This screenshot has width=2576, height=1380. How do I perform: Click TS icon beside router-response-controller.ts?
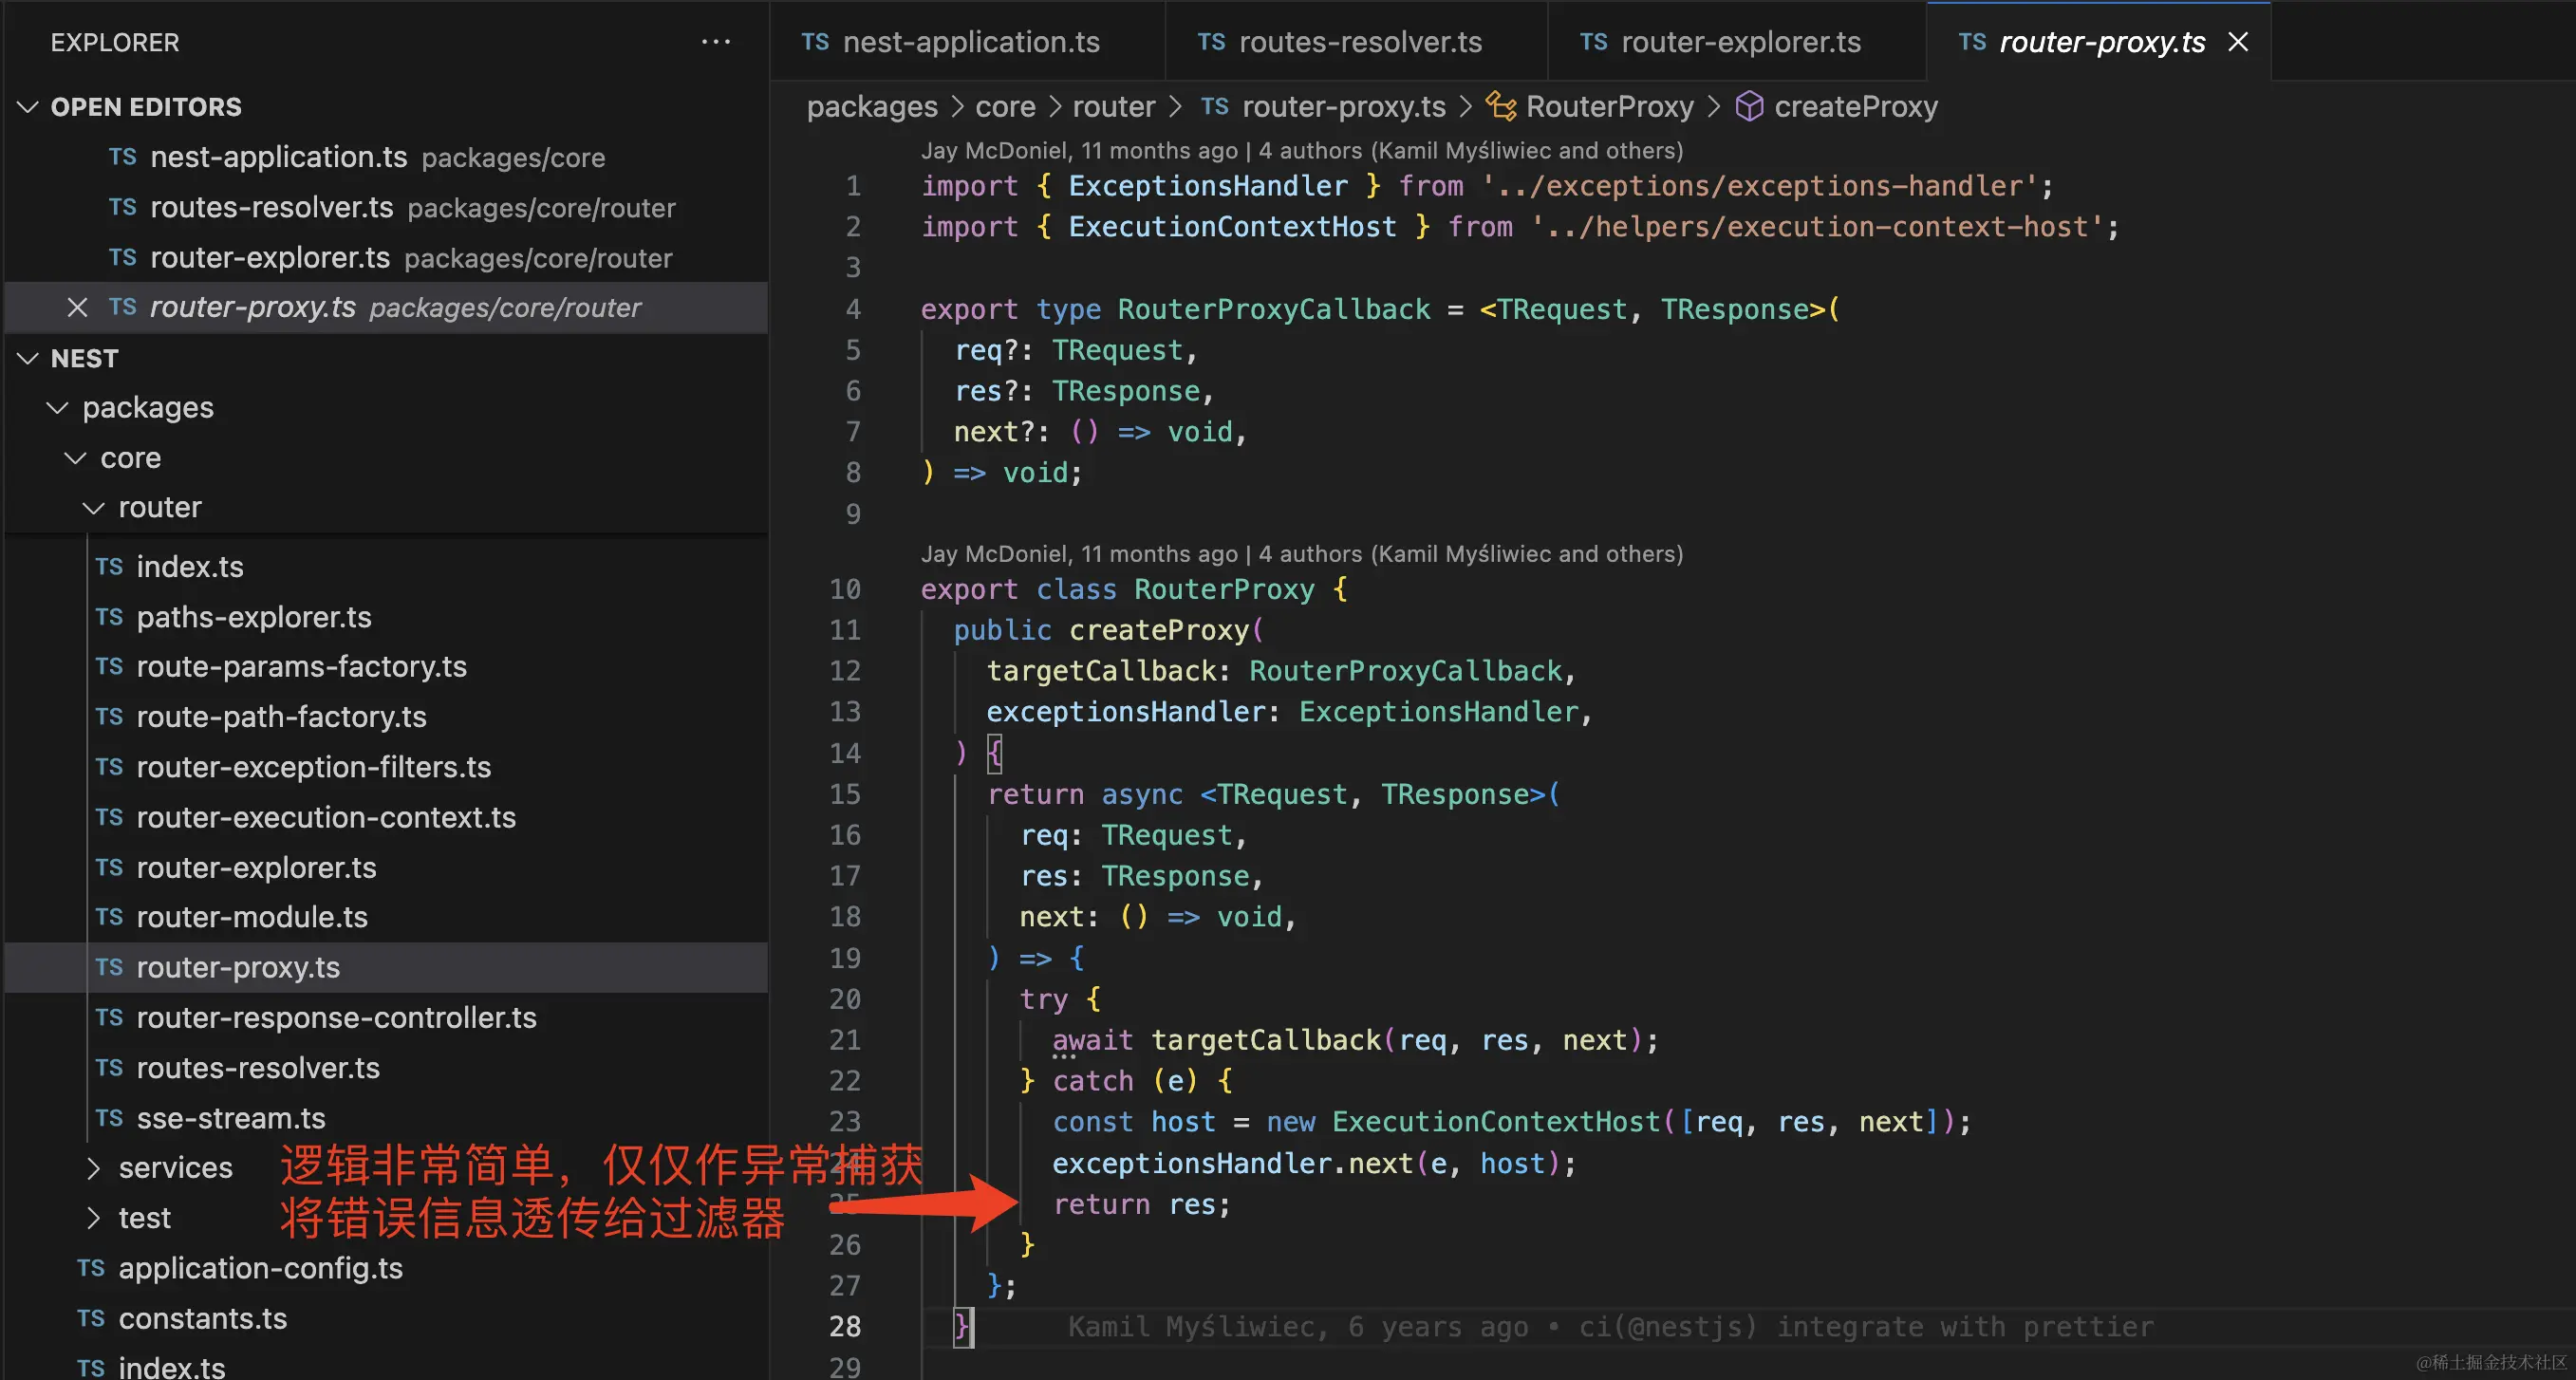pyautogui.click(x=109, y=1017)
